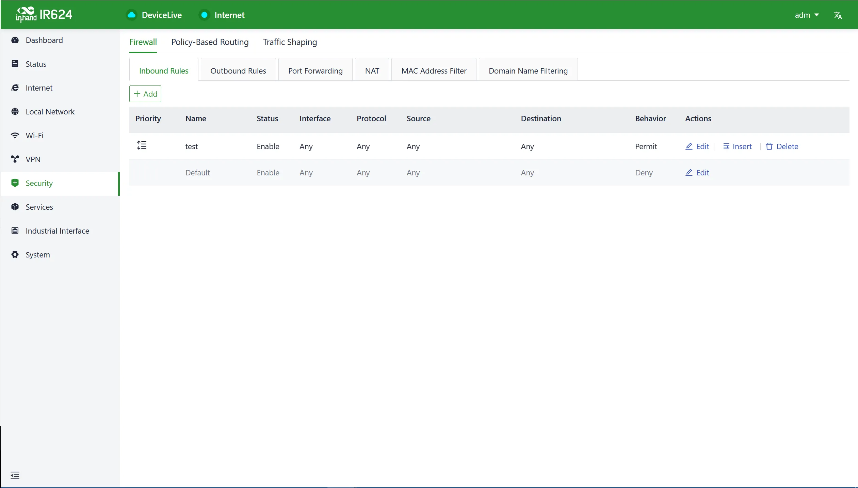Go to Status in the sidebar
The width and height of the screenshot is (858, 488).
60,64
